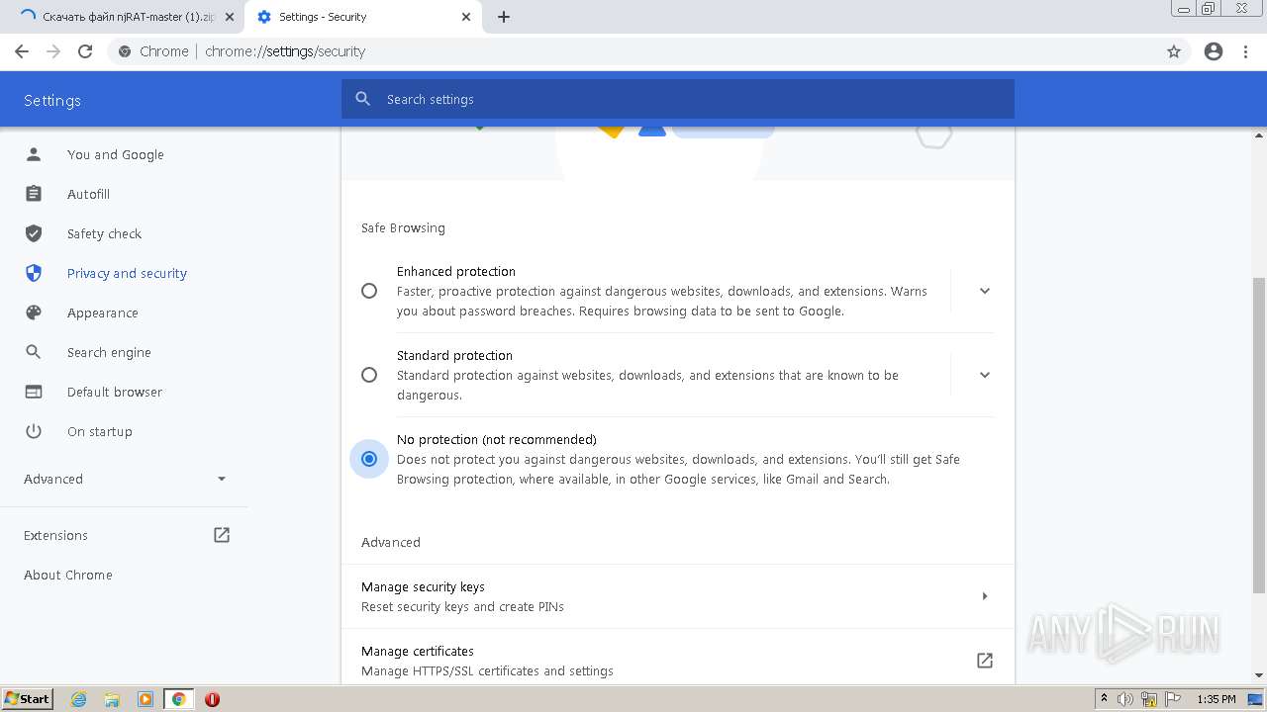Screen dimensions: 1267x712
Task: Open Default browser settings
Action: (x=115, y=392)
